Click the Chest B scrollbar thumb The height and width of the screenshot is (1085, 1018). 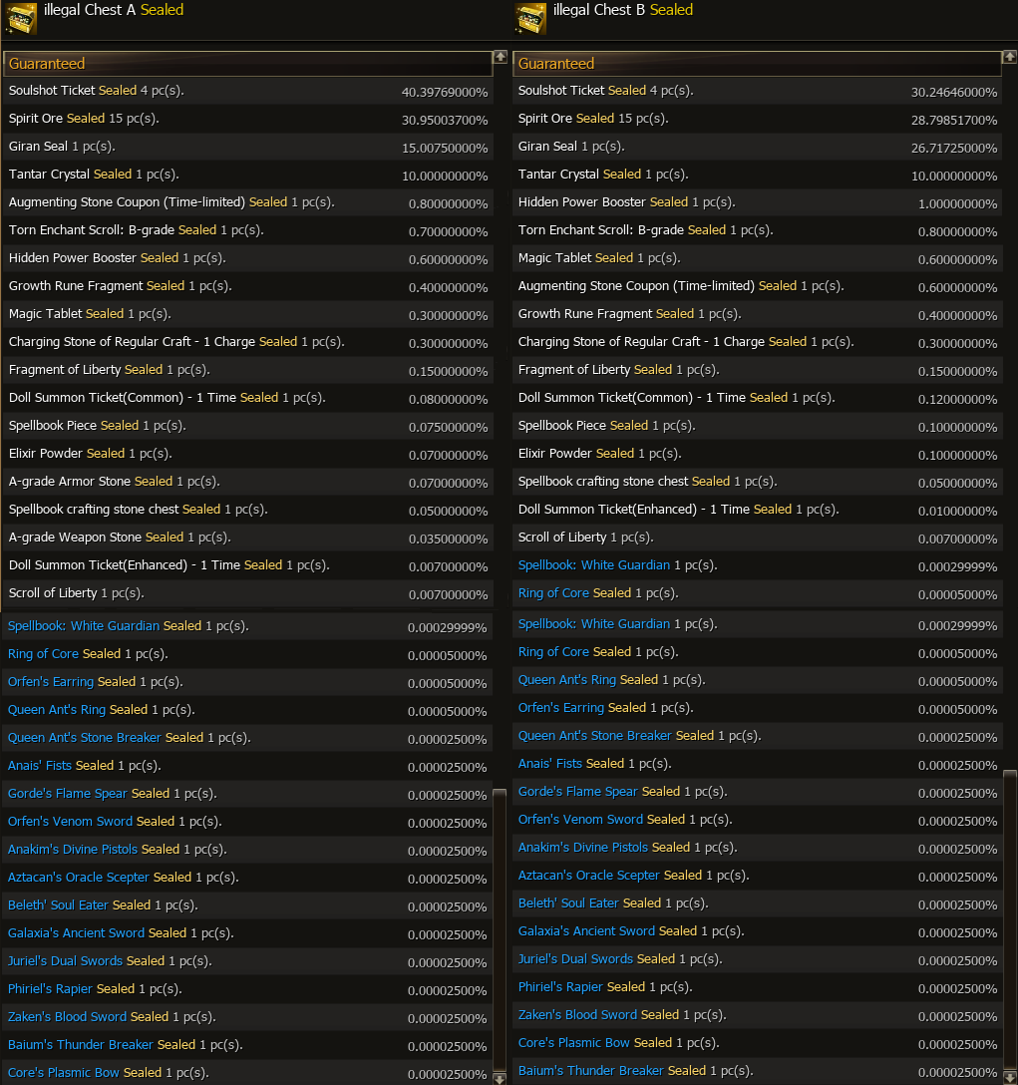point(1009,917)
